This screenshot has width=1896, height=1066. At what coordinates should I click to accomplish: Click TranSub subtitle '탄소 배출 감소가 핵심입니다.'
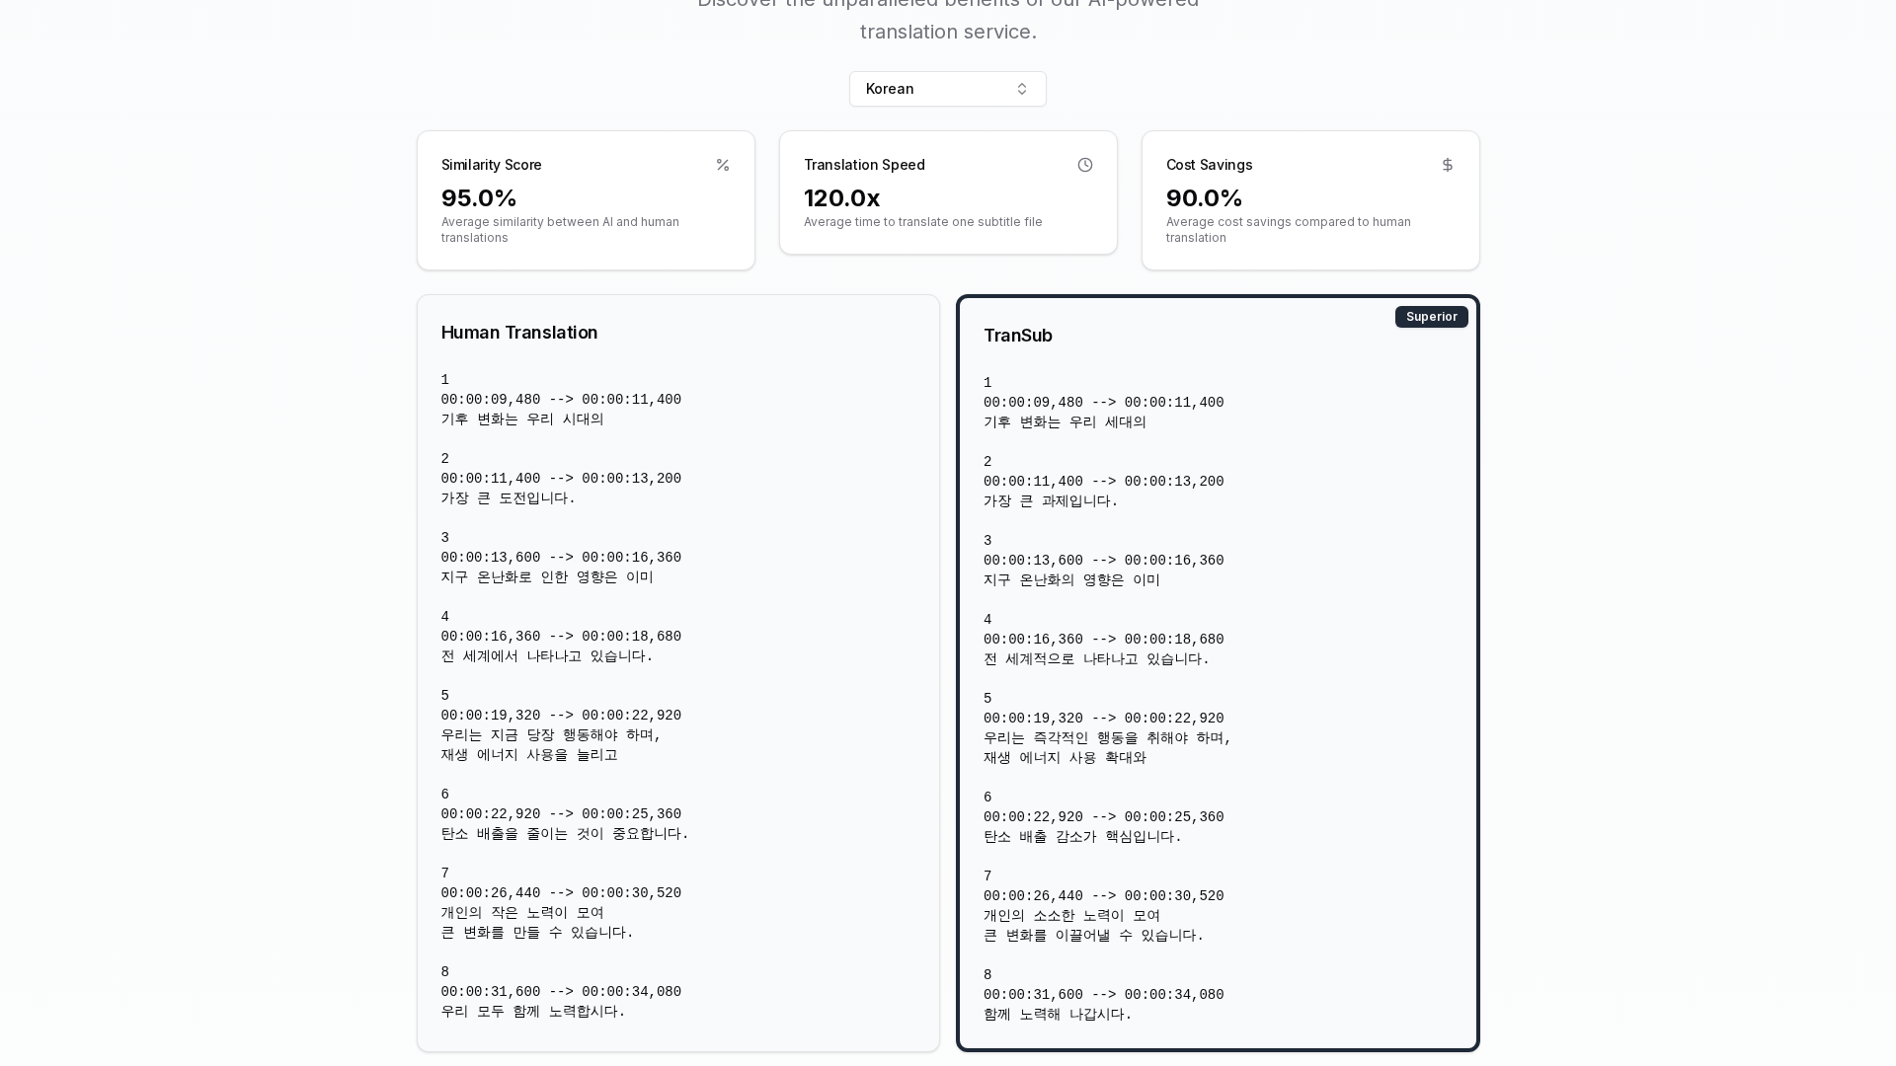(x=1082, y=837)
